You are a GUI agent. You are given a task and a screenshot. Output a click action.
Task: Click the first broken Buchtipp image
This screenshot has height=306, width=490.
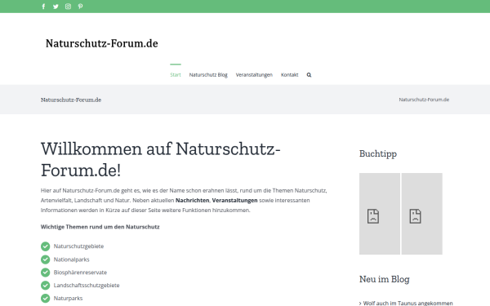[380, 214]
